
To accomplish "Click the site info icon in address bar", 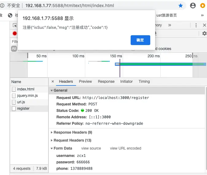I will pos(2,6).
